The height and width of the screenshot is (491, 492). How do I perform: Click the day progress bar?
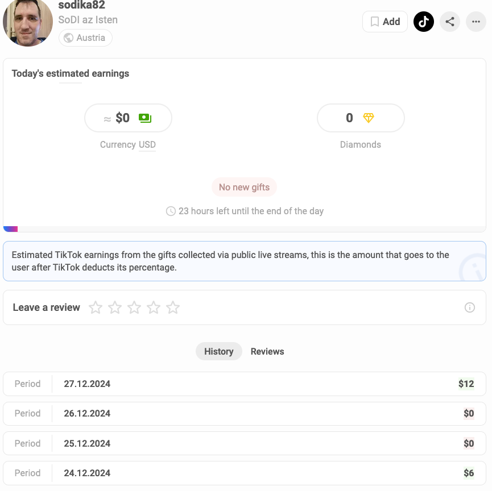click(x=245, y=229)
